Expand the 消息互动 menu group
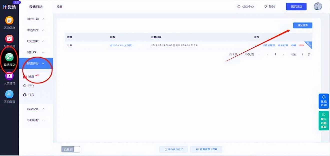Image resolution: width=330 pixels, height=156 pixels. (36, 19)
